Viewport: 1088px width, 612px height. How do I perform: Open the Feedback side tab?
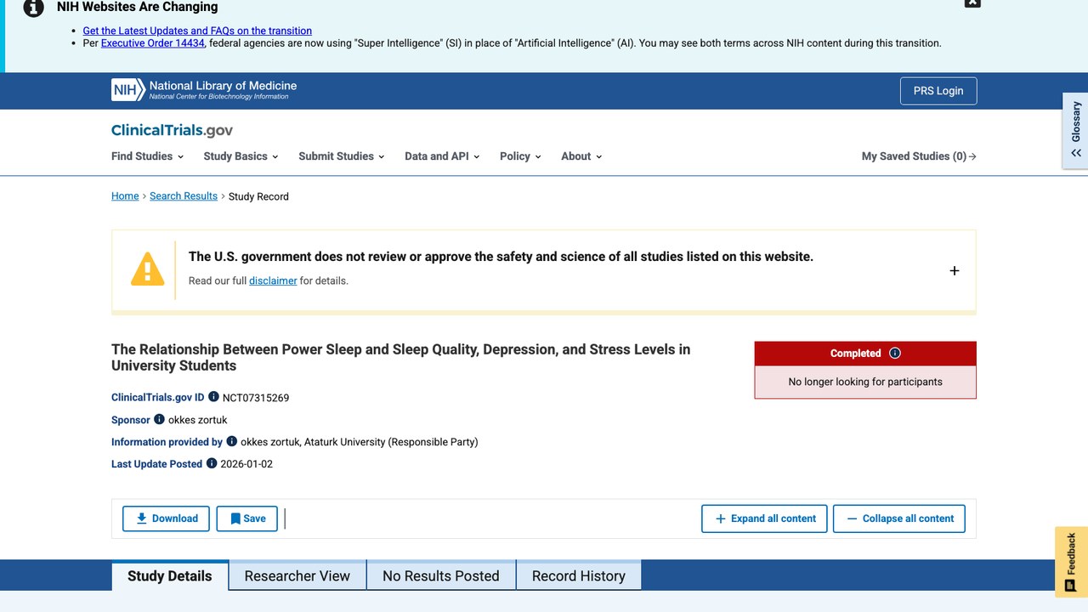pos(1071,562)
